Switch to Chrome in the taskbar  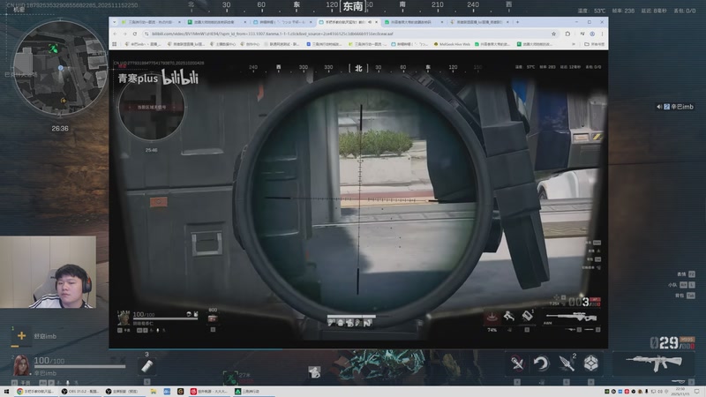pyautogui.click(x=35, y=392)
